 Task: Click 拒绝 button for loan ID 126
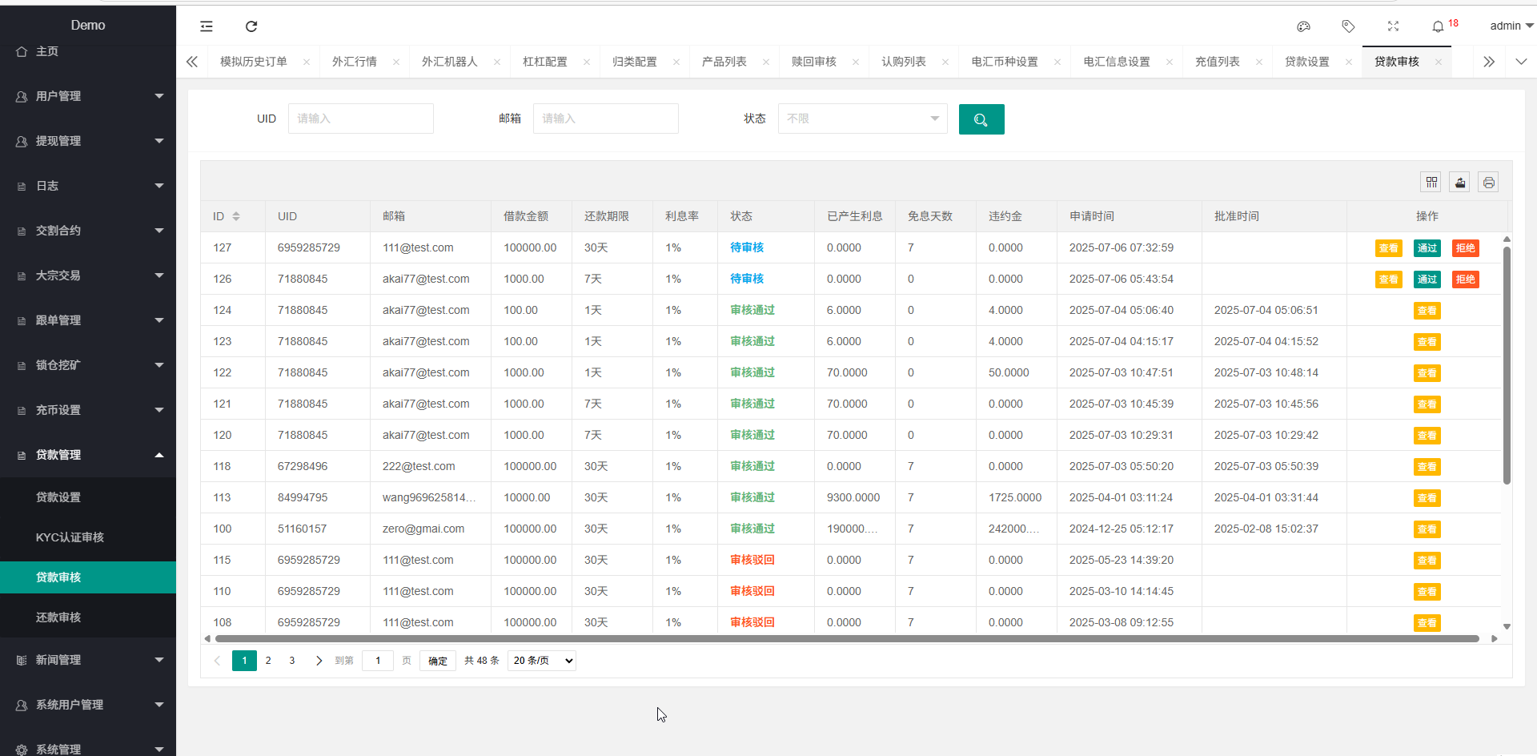pyautogui.click(x=1465, y=279)
